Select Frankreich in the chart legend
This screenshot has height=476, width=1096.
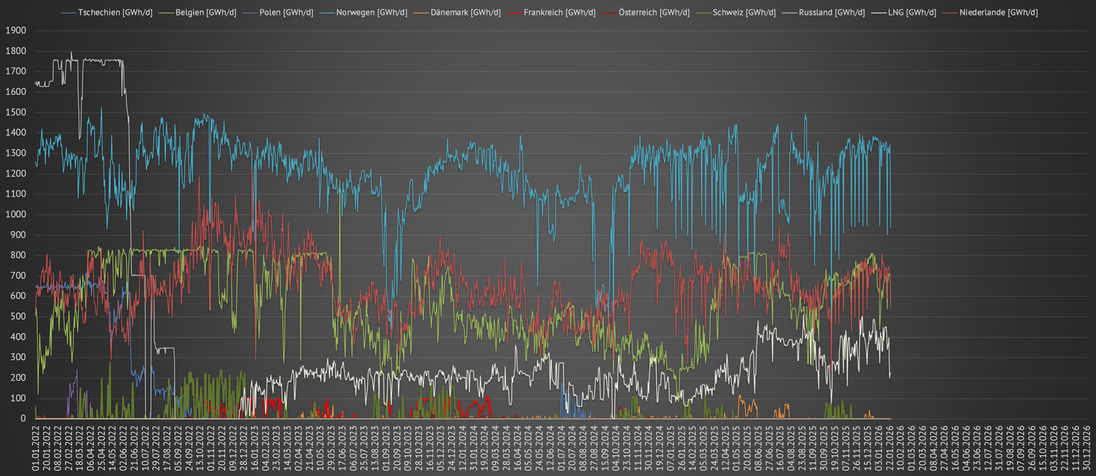[x=559, y=12]
